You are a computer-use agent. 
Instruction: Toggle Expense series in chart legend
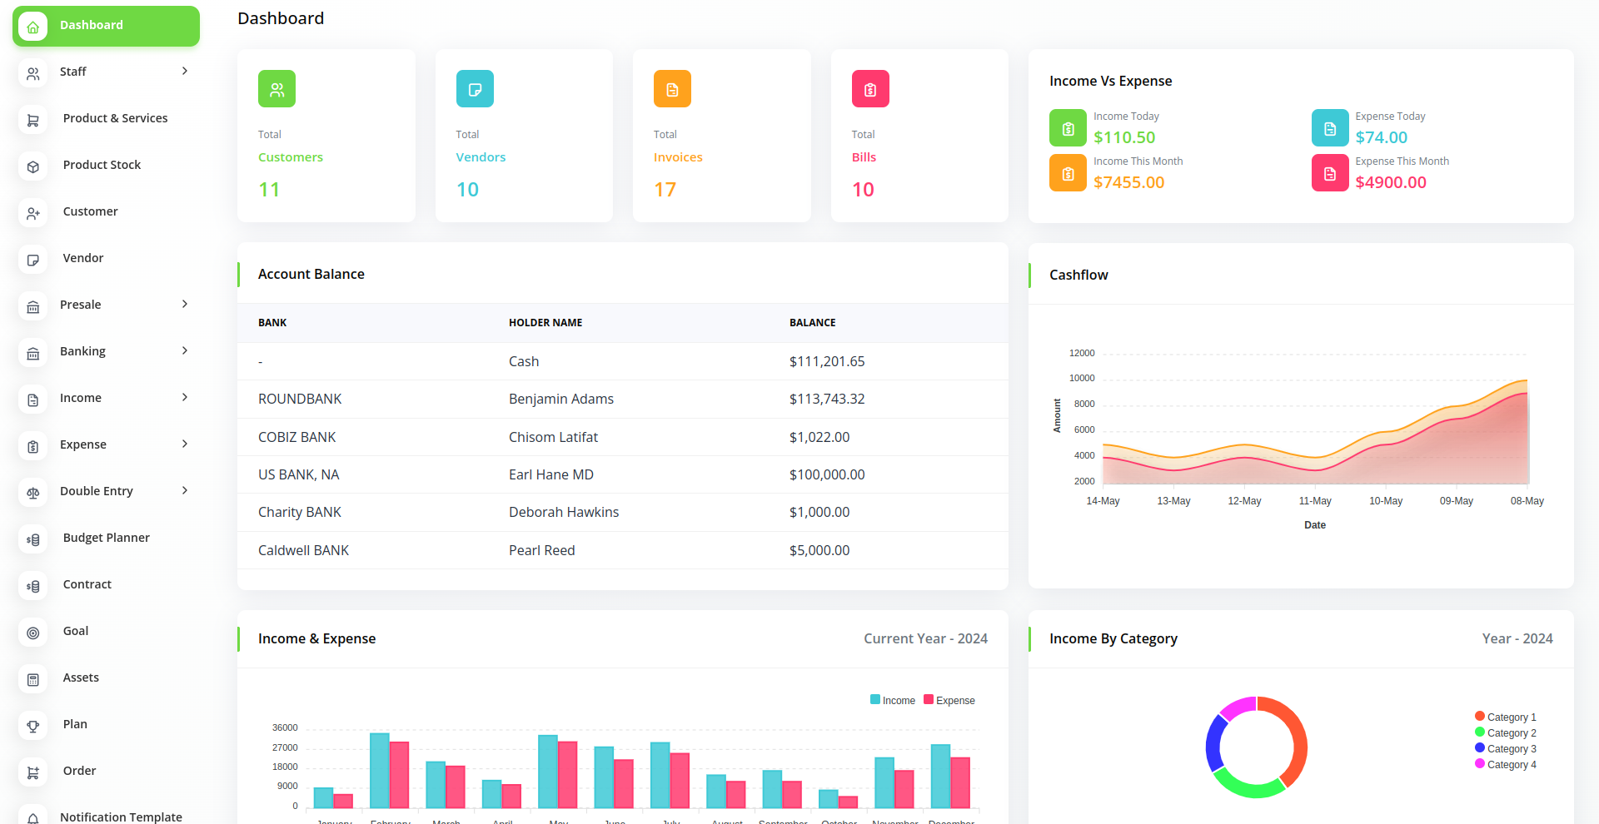(x=949, y=700)
